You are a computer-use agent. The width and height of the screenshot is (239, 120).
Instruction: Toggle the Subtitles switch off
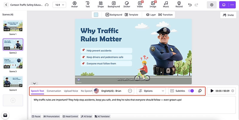click(191, 91)
